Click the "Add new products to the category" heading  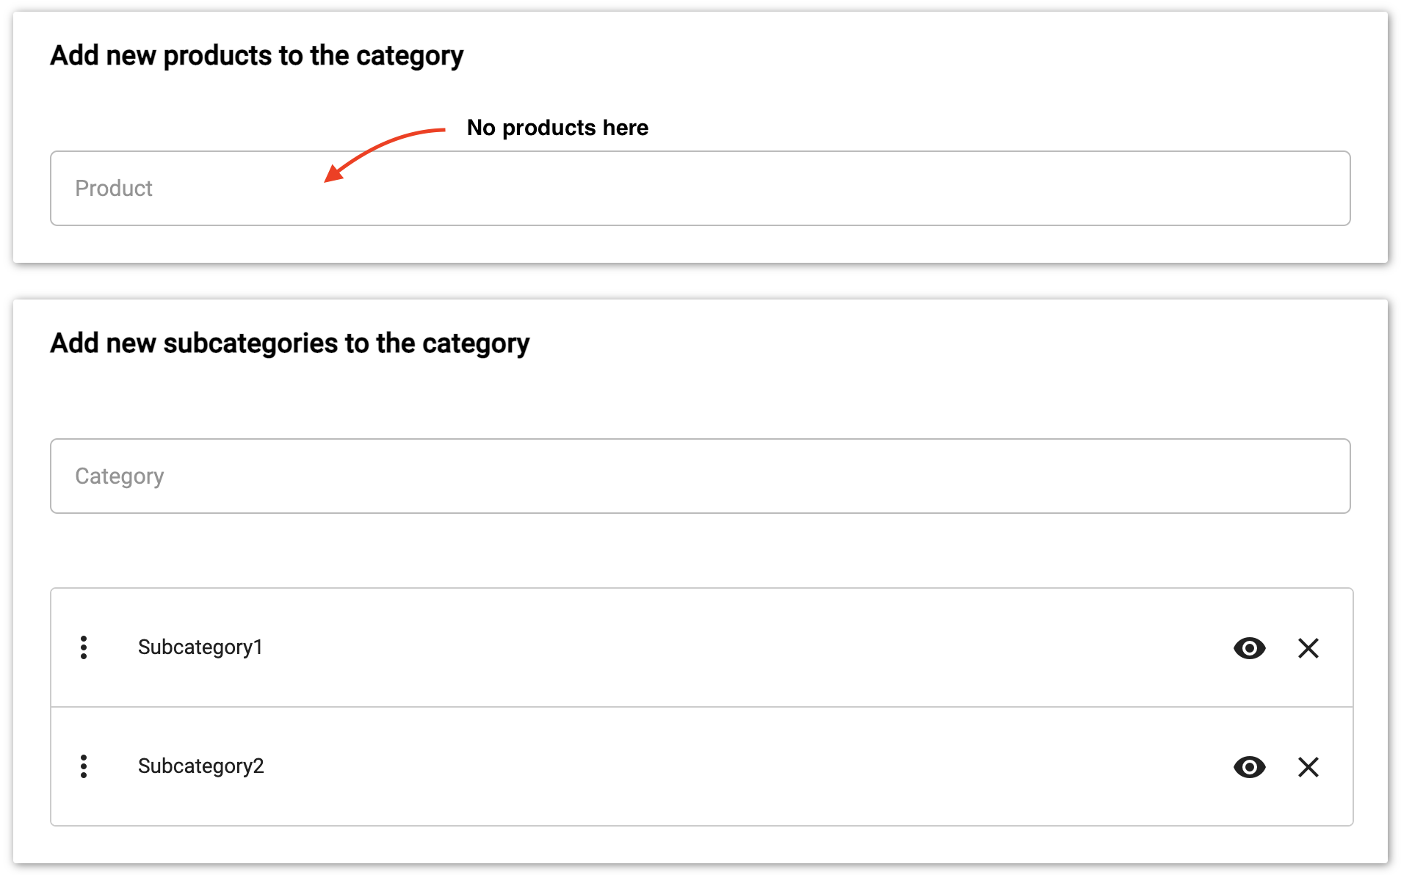[x=256, y=56]
